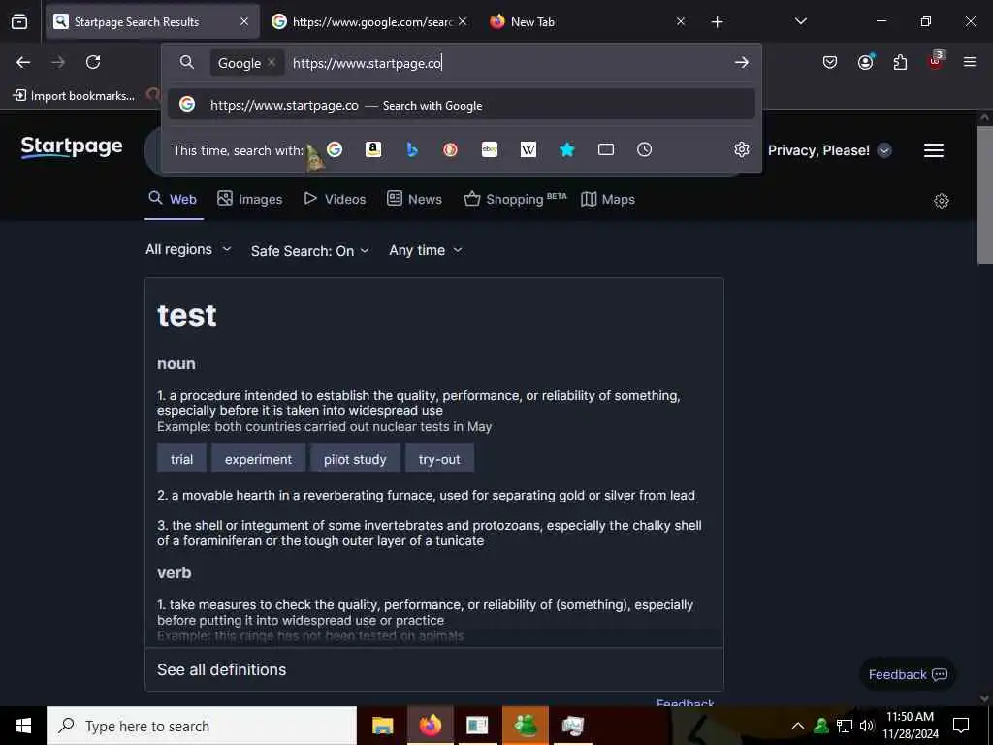993x745 pixels.
Task: Click the Startpage logo
Action: pos(72,147)
